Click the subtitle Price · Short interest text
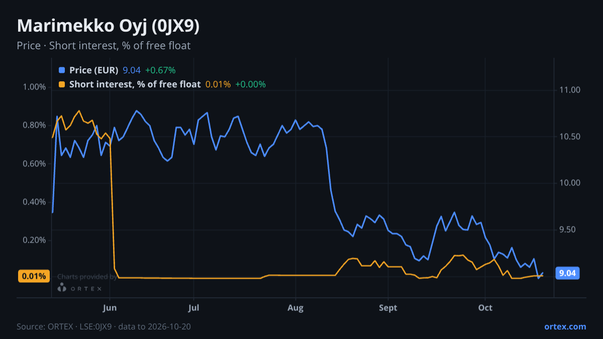The image size is (603, 339). (104, 46)
